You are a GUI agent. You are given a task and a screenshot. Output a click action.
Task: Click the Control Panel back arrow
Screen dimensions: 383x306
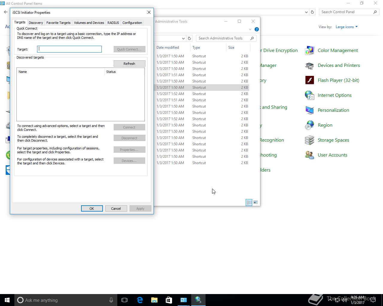(x=6, y=12)
